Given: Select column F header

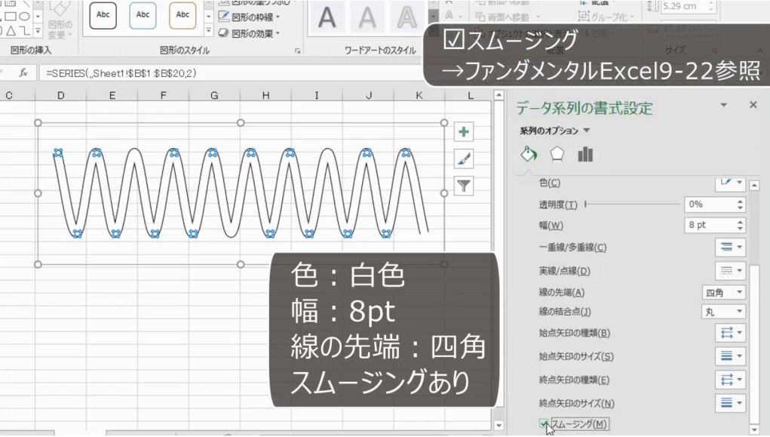Looking at the screenshot, I should click(163, 95).
